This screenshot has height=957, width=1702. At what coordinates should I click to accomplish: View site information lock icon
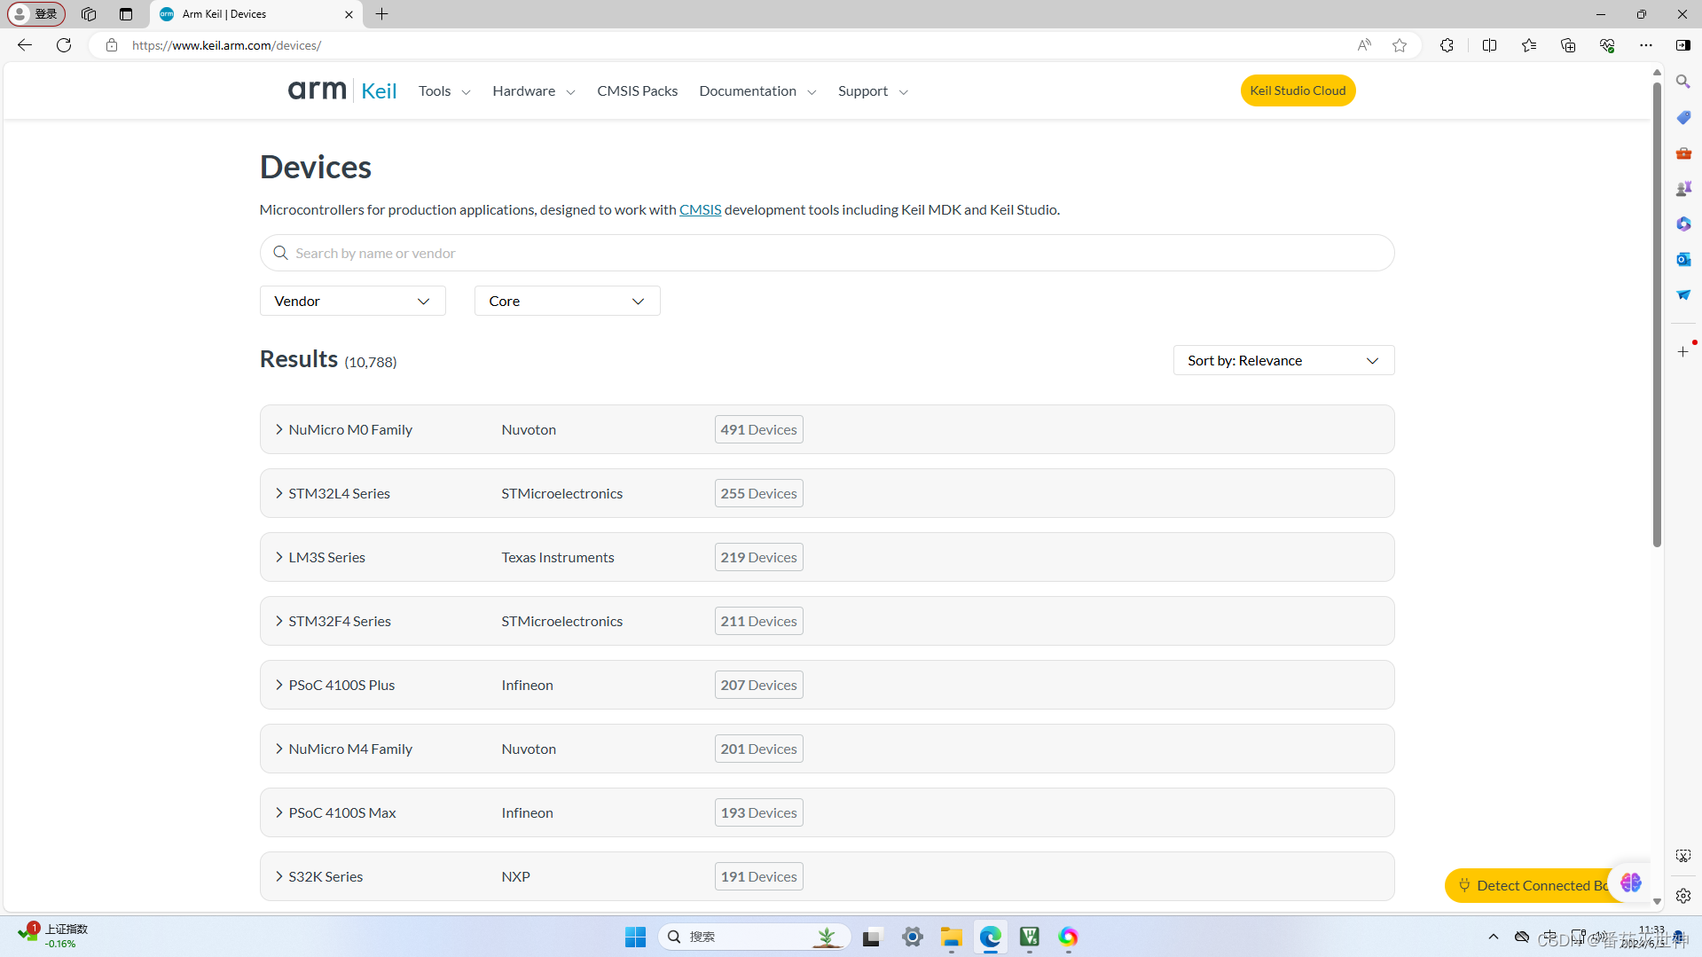coord(112,45)
